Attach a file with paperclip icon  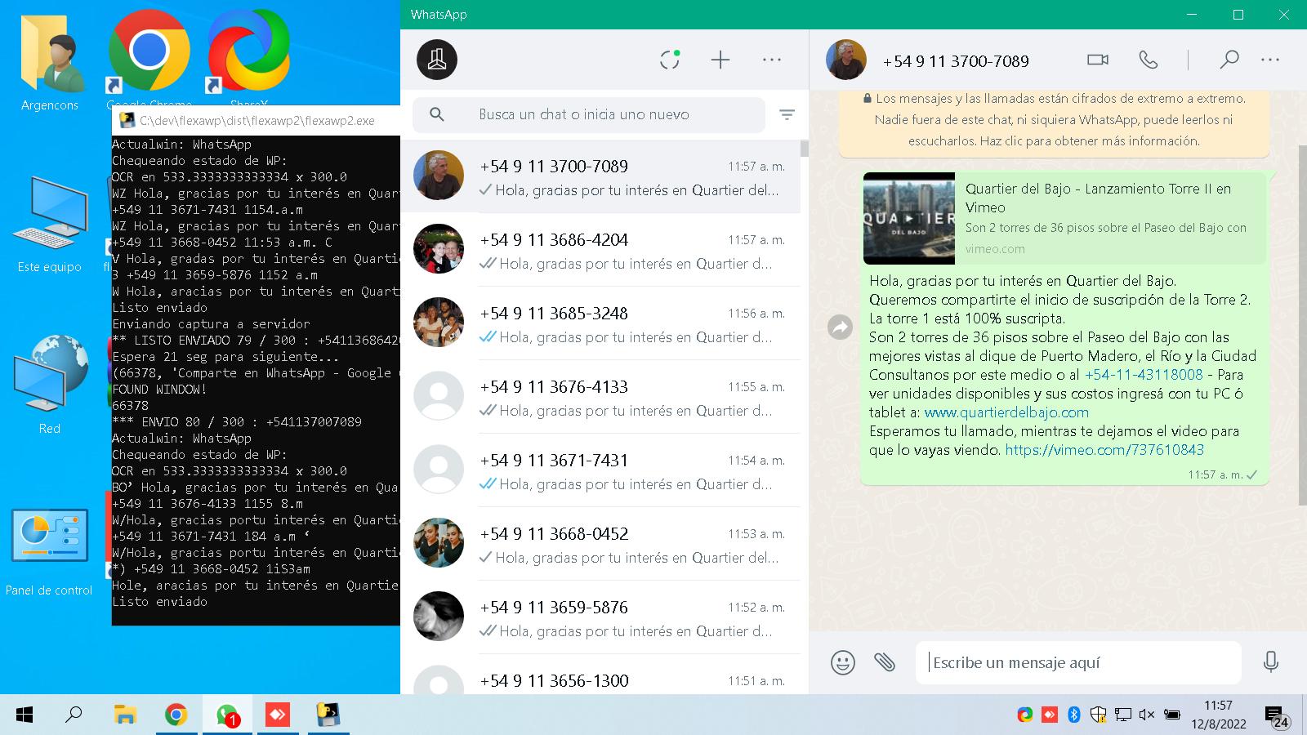click(x=885, y=661)
